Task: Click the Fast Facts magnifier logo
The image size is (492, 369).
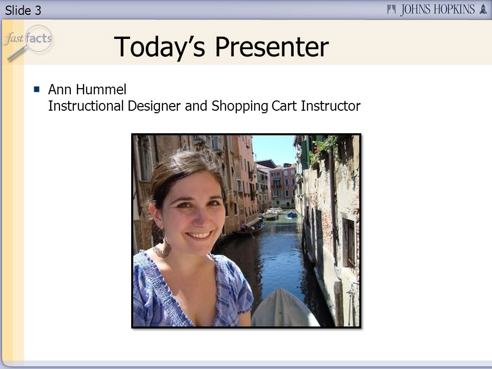Action: 28,43
